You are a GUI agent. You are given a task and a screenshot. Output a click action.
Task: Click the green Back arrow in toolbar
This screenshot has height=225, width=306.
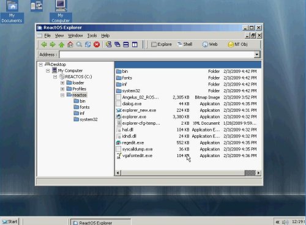pyautogui.click(x=44, y=45)
